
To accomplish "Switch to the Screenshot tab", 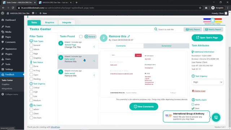I will pyautogui.click(x=166, y=46).
